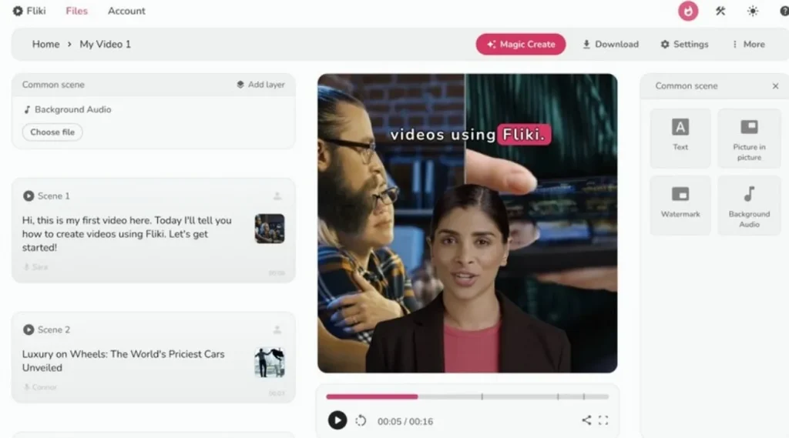Select the Luxury on Wheels script text
Screen dimensions: 789x438
tap(123, 361)
